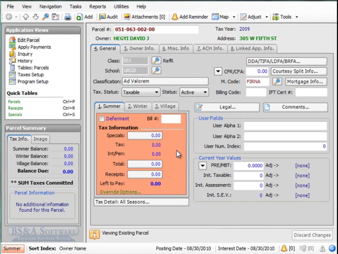
Task: Open Program Setup view
Action: 29,81
